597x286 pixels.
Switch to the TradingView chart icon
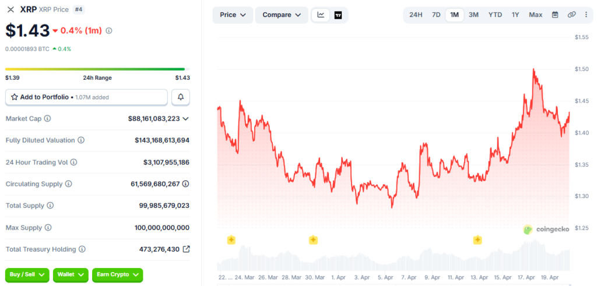(x=338, y=15)
